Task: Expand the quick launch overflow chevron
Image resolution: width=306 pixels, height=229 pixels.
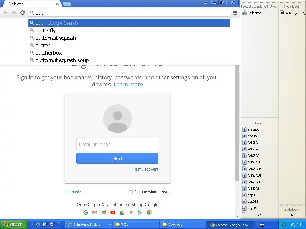Action: tap(59, 223)
